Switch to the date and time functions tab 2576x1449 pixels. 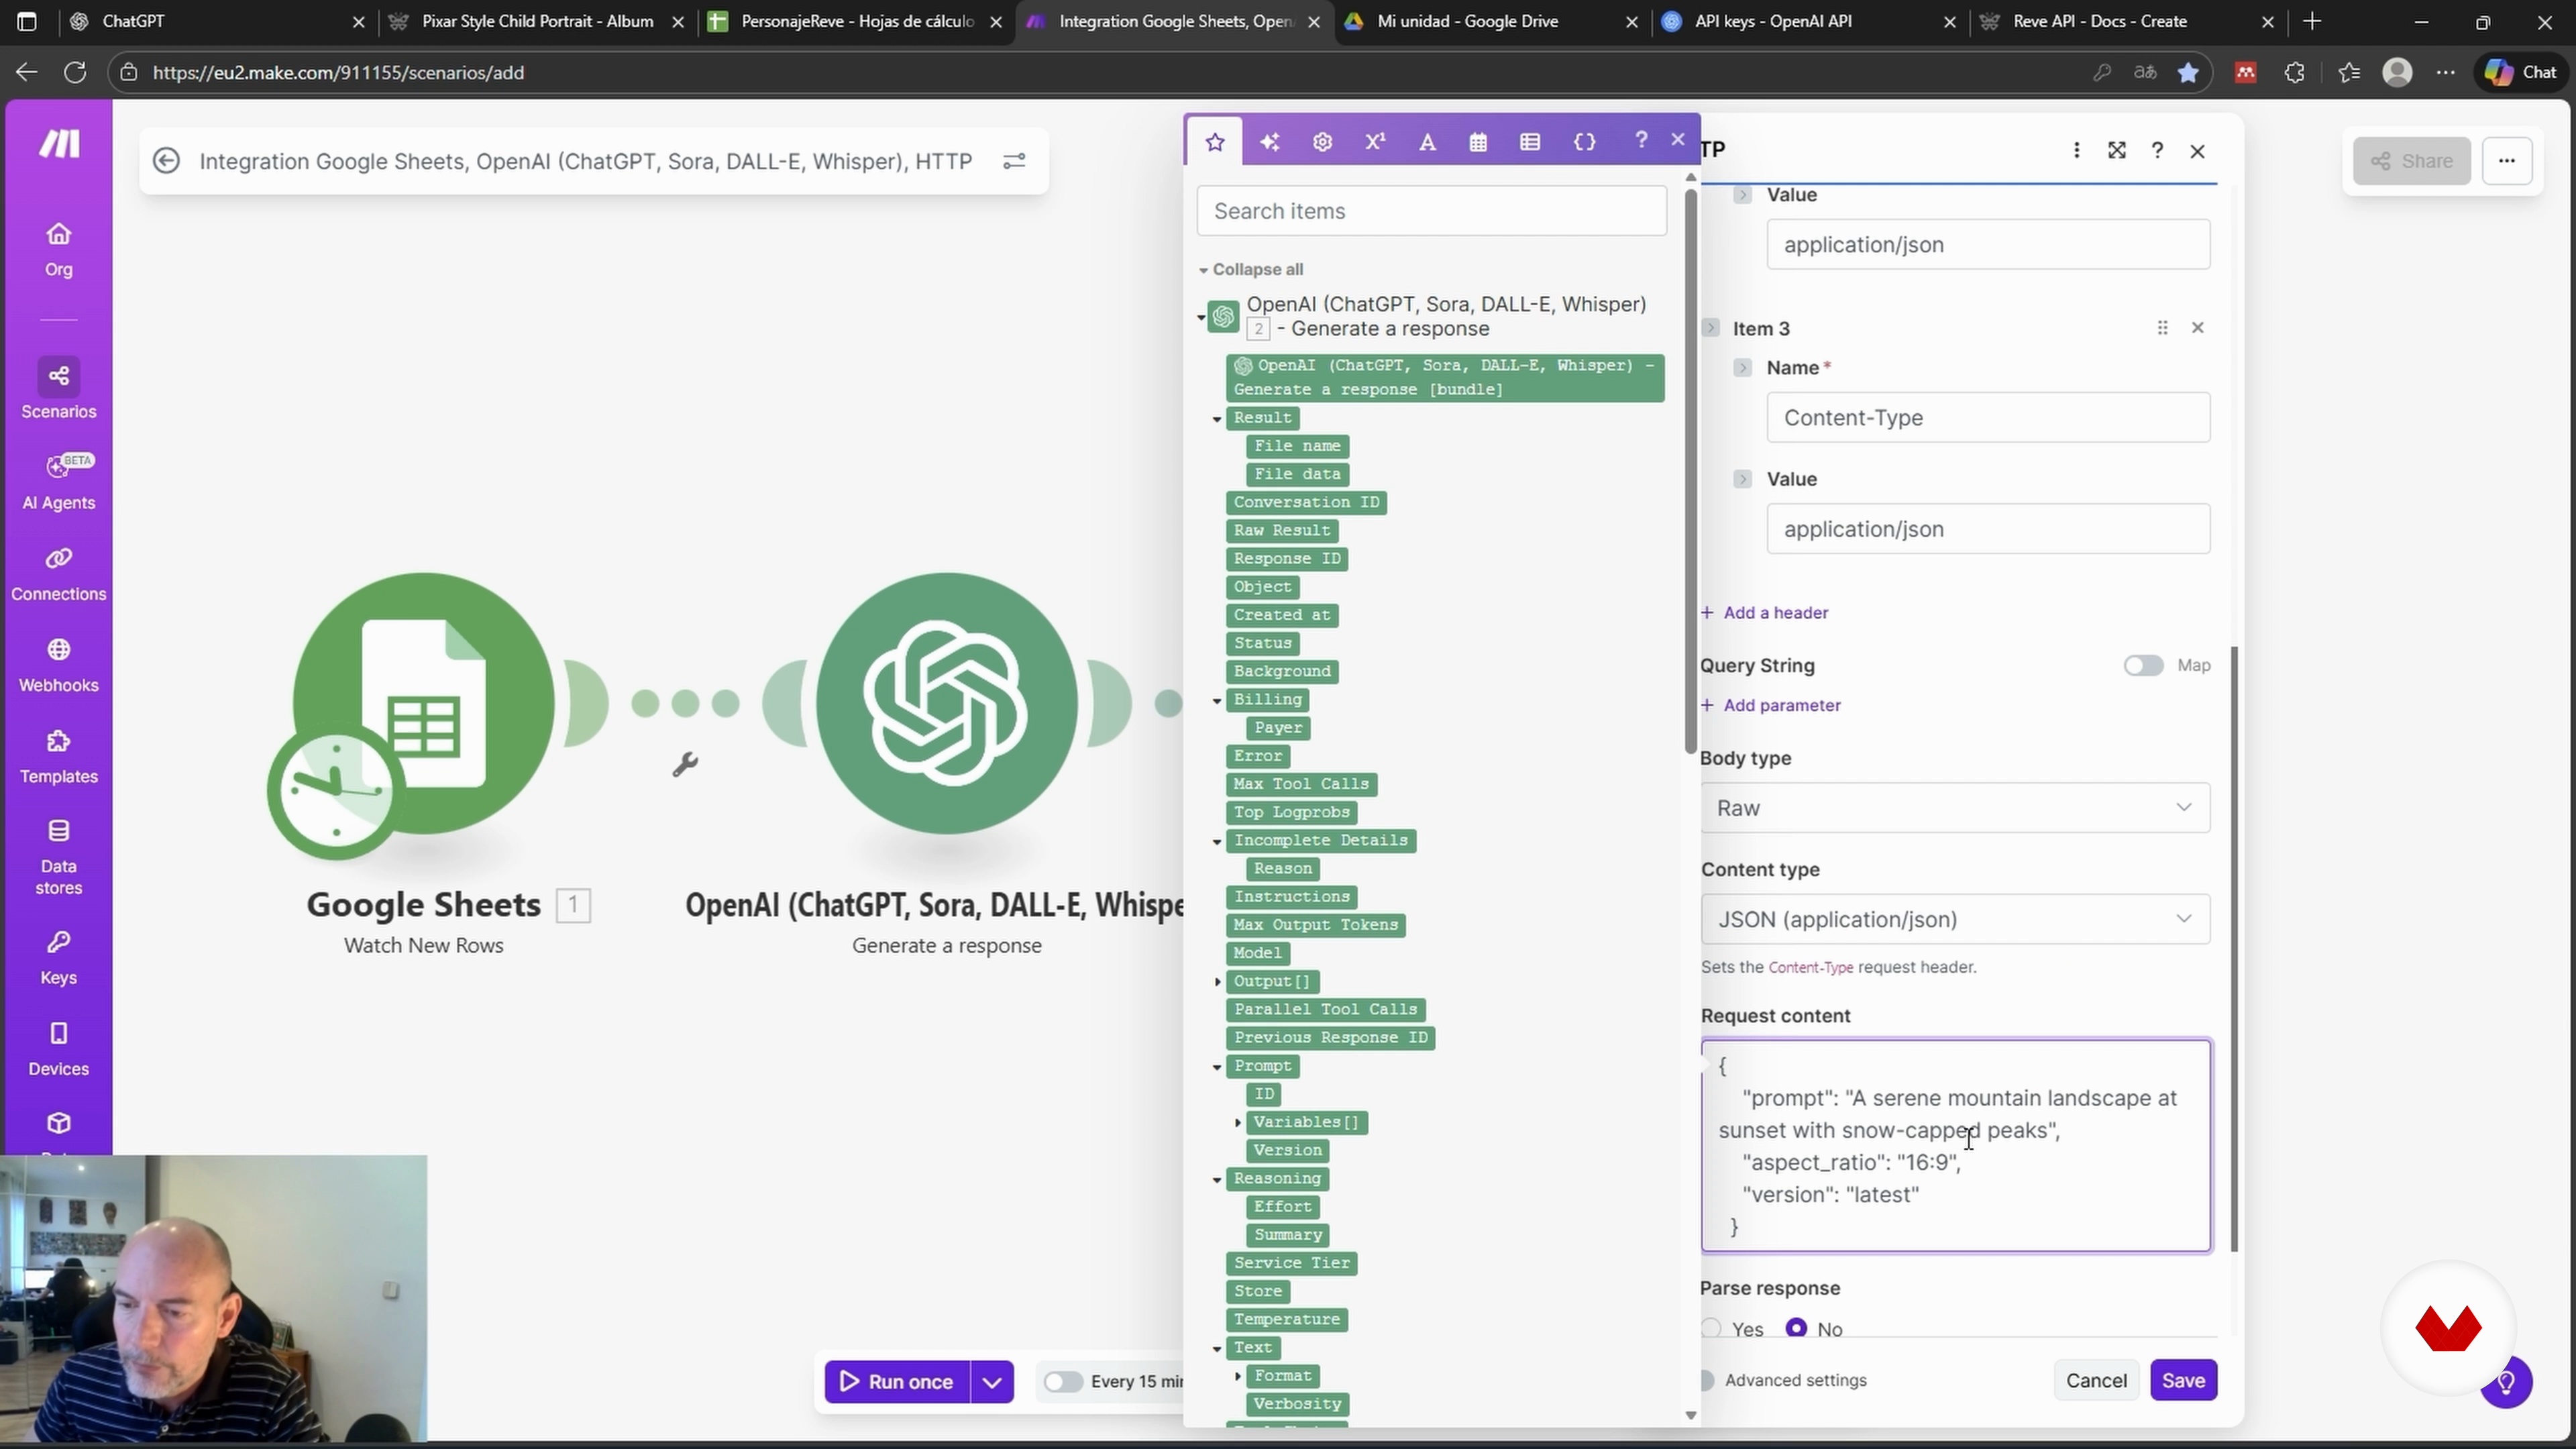pyautogui.click(x=1478, y=142)
